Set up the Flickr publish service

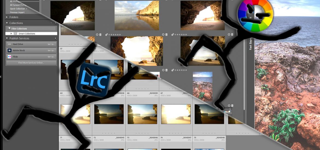tap(51, 57)
